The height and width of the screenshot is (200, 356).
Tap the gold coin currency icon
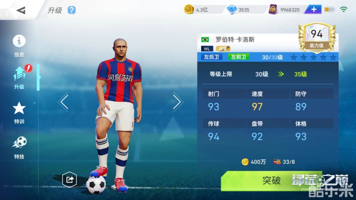click(x=189, y=10)
